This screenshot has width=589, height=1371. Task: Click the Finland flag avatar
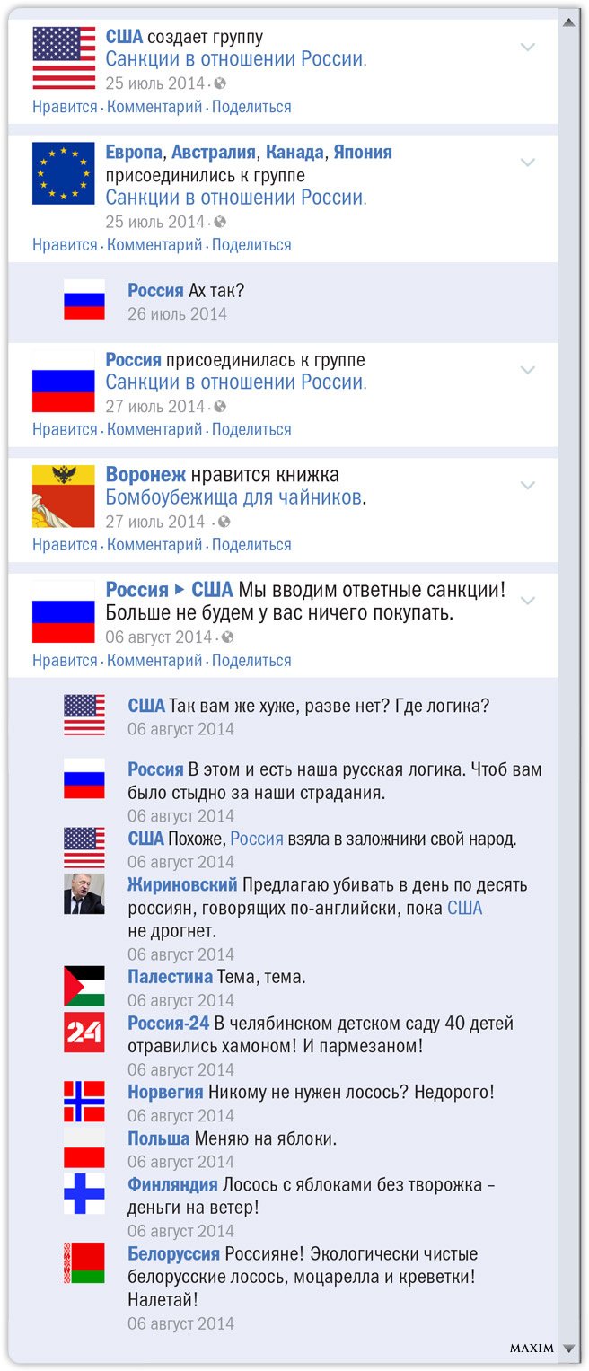(x=84, y=1193)
